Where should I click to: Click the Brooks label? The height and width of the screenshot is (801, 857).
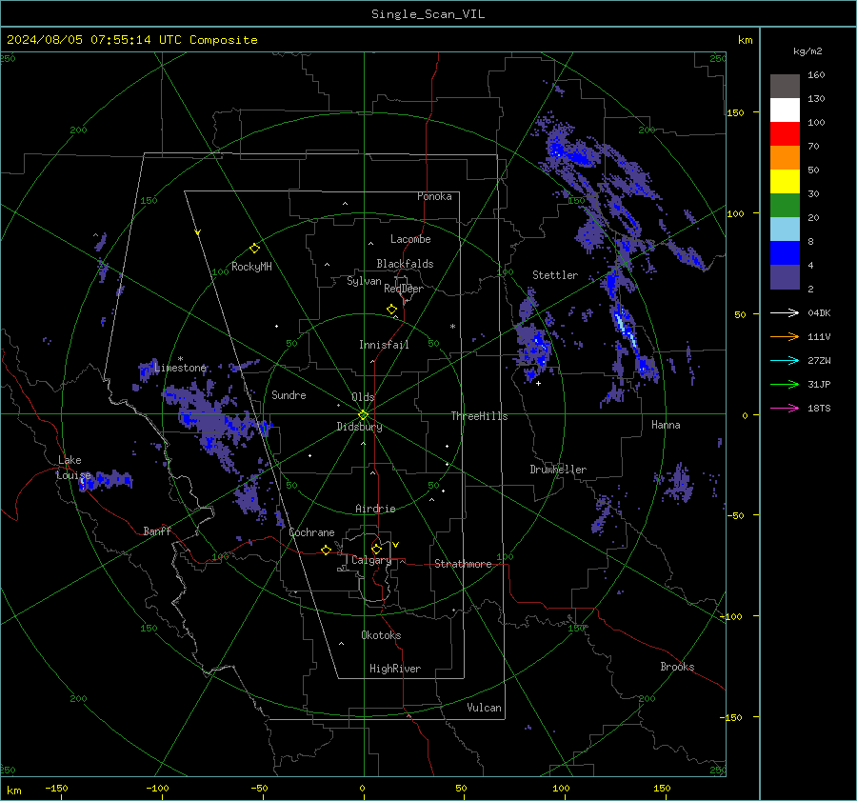pos(677,667)
